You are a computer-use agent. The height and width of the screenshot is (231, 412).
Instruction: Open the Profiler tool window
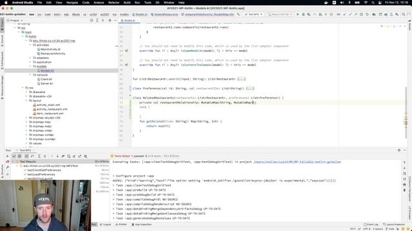coord(121,225)
